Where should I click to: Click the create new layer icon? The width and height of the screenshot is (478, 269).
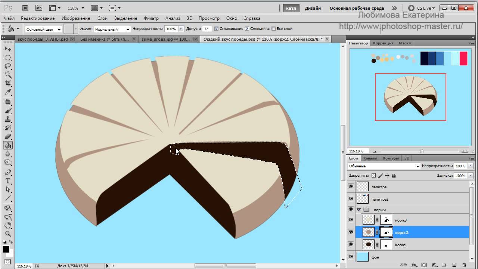pyautogui.click(x=454, y=265)
